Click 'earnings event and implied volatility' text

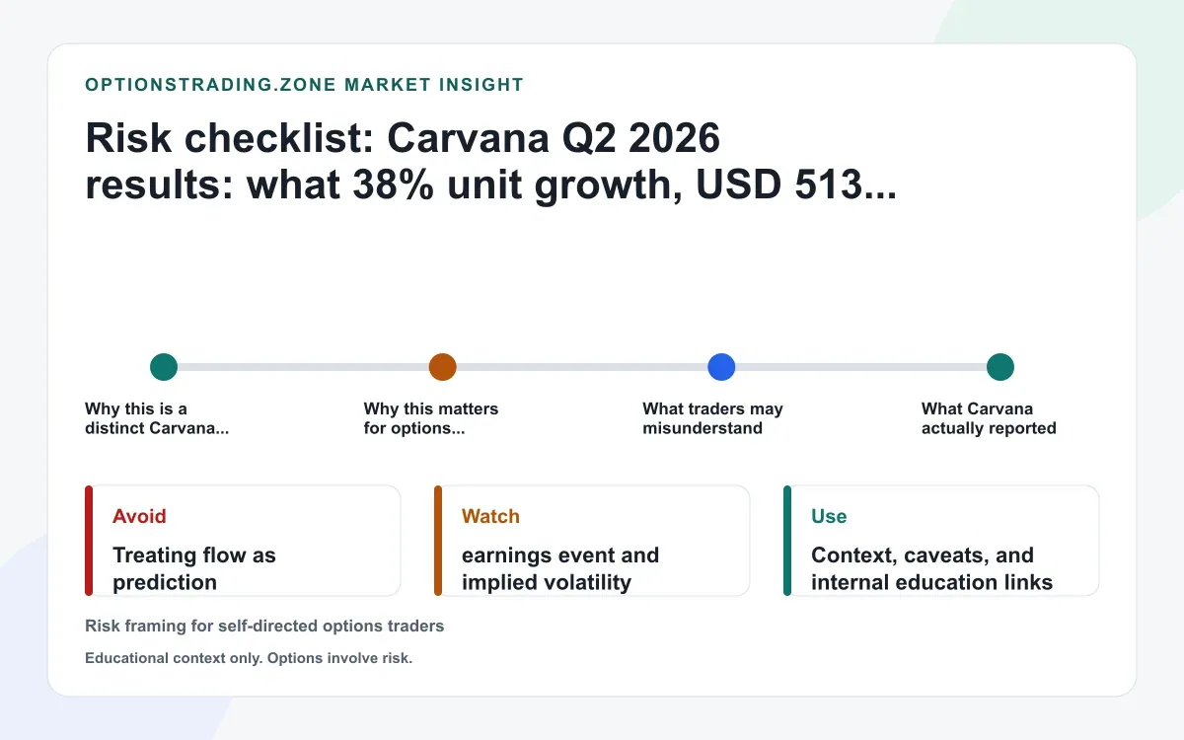click(560, 568)
